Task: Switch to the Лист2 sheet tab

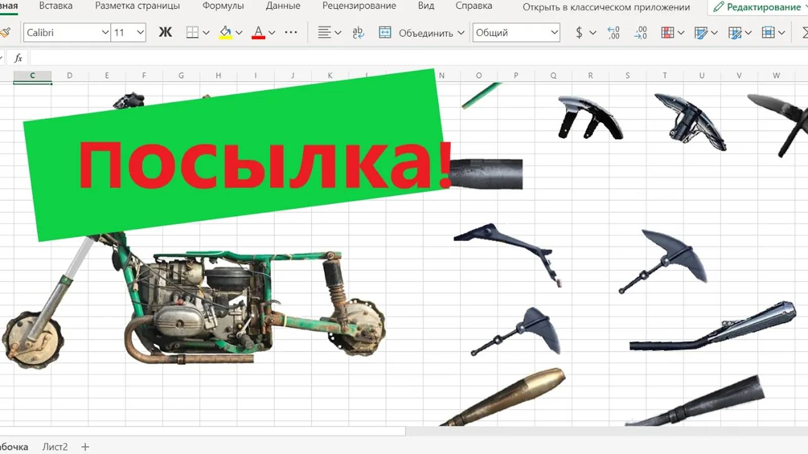Action: click(x=55, y=446)
